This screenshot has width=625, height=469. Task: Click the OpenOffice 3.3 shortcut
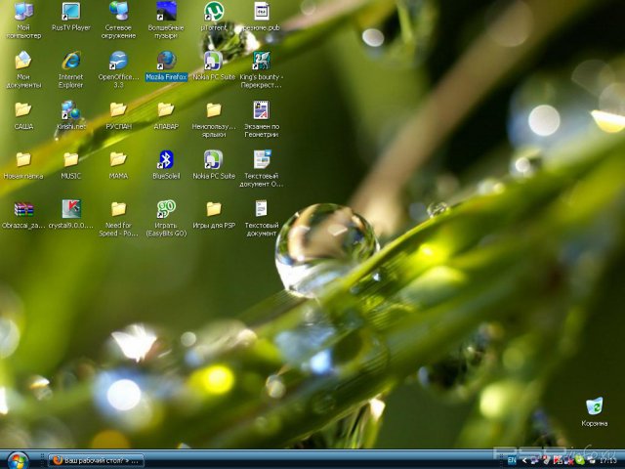118,61
